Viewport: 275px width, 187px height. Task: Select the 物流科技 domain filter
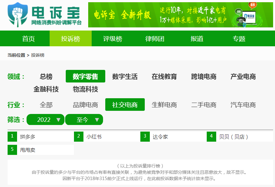[x=85, y=89]
